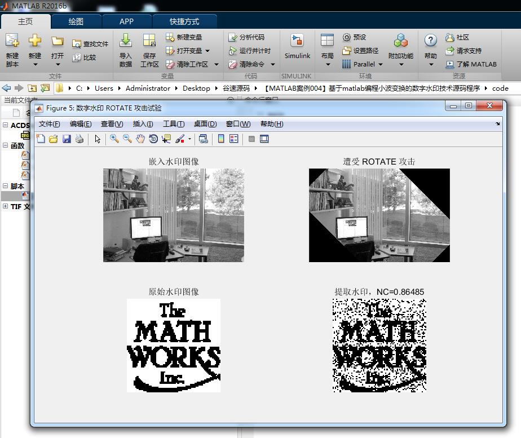Open the 窗口(W) menu in Figure 5
The image size is (521, 438).
(239, 124)
